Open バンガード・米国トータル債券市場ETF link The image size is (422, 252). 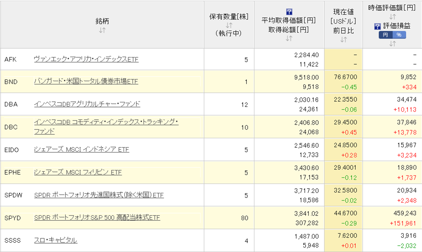(86, 81)
